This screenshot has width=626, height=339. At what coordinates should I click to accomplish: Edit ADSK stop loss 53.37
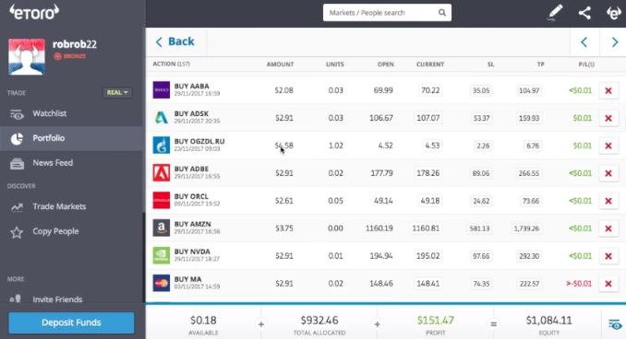click(x=481, y=118)
